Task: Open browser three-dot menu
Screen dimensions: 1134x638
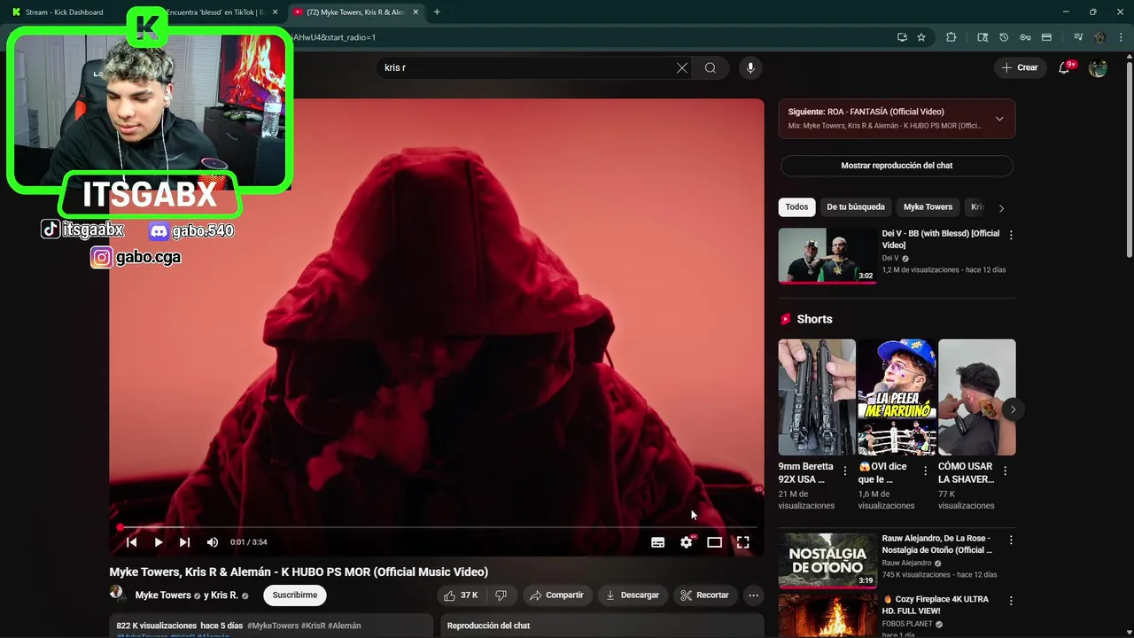Action: coord(1122,37)
